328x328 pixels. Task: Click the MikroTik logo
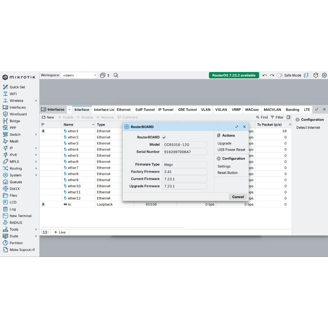click(x=19, y=77)
